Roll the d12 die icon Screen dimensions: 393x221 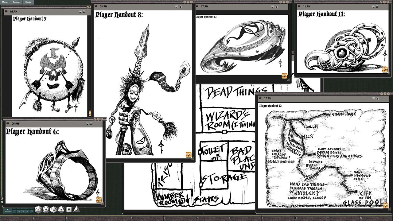pos(45,210)
